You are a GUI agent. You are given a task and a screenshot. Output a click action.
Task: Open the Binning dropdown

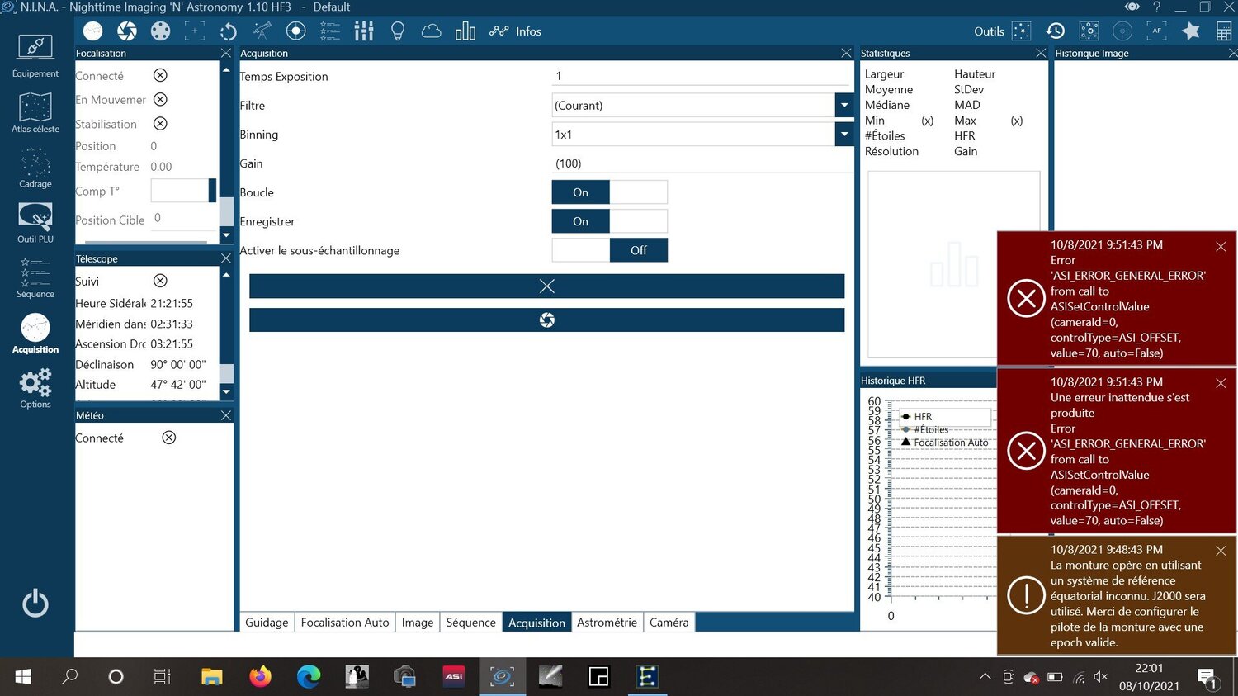pyautogui.click(x=843, y=135)
